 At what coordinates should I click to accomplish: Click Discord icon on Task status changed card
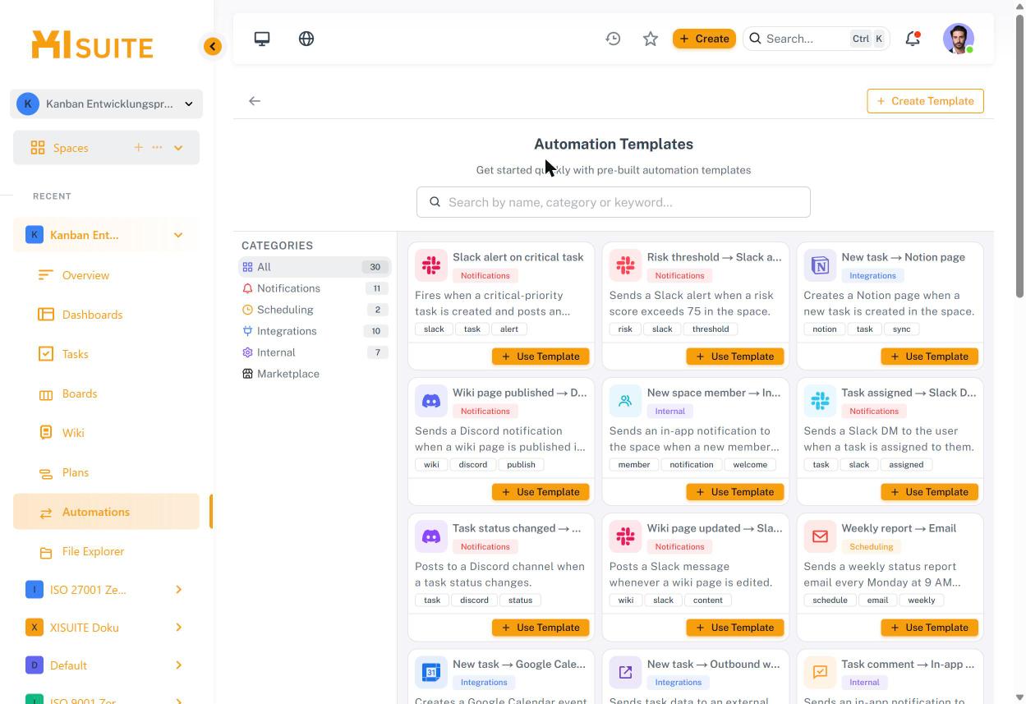[431, 536]
